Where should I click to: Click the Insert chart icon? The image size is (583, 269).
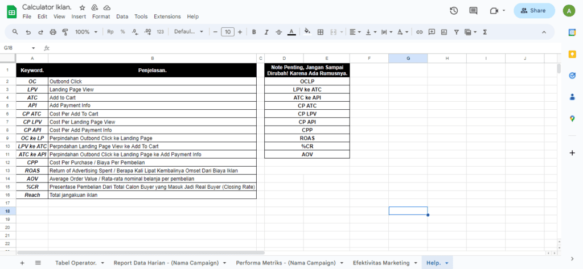tap(444, 32)
